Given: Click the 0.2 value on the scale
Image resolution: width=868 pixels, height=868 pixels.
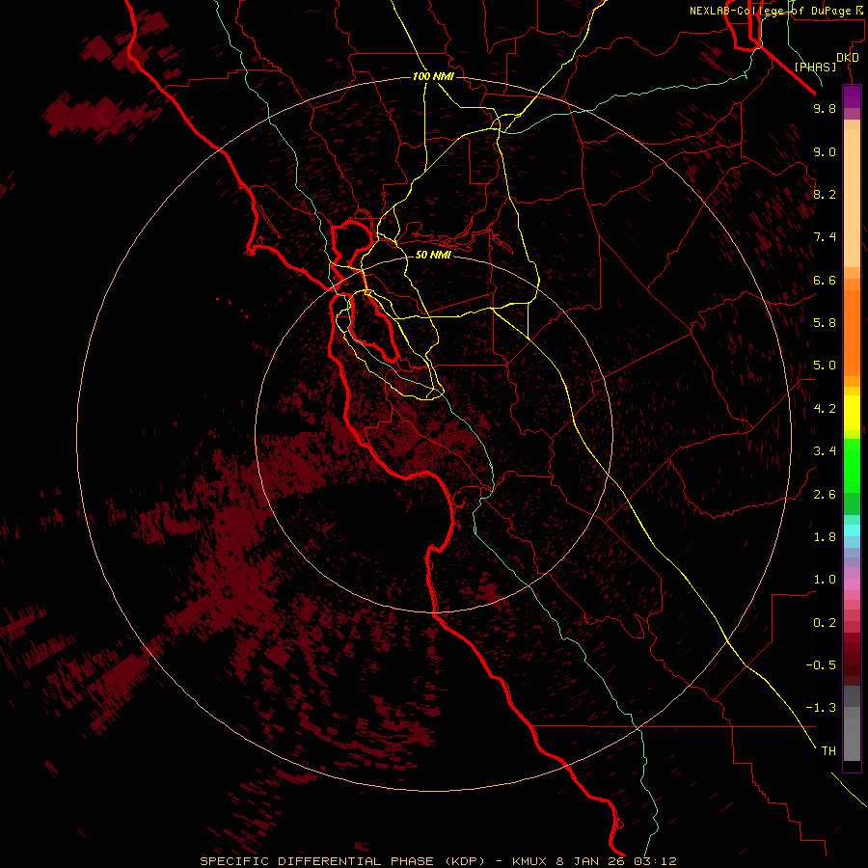Looking at the screenshot, I should [825, 623].
